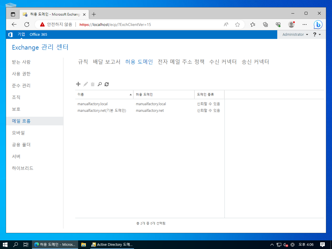
Task: Go back with the browser back arrow
Action: 14,24
